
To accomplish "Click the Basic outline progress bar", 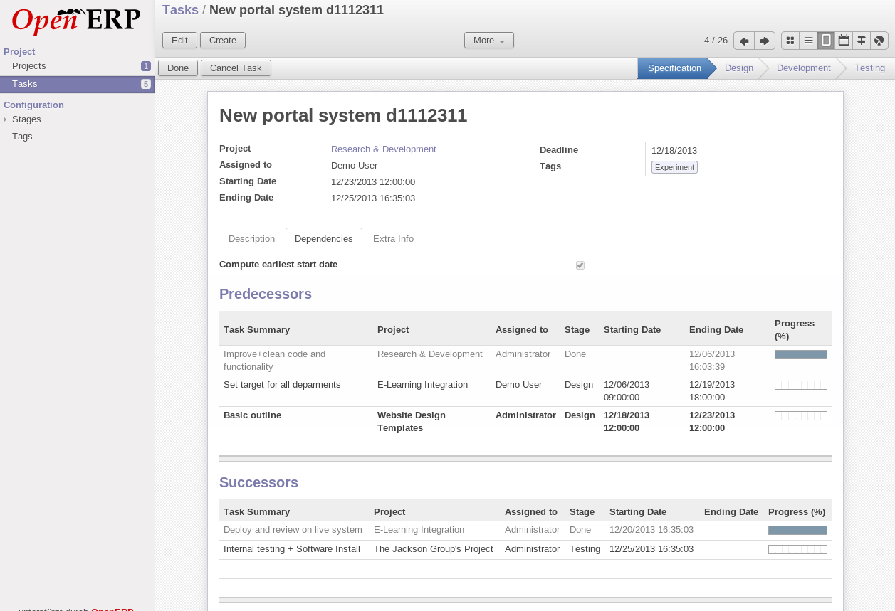I will point(800,415).
